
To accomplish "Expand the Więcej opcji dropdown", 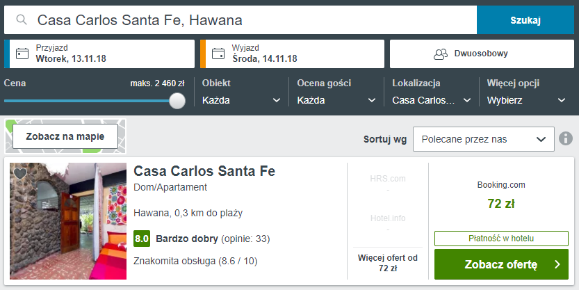I will [526, 100].
